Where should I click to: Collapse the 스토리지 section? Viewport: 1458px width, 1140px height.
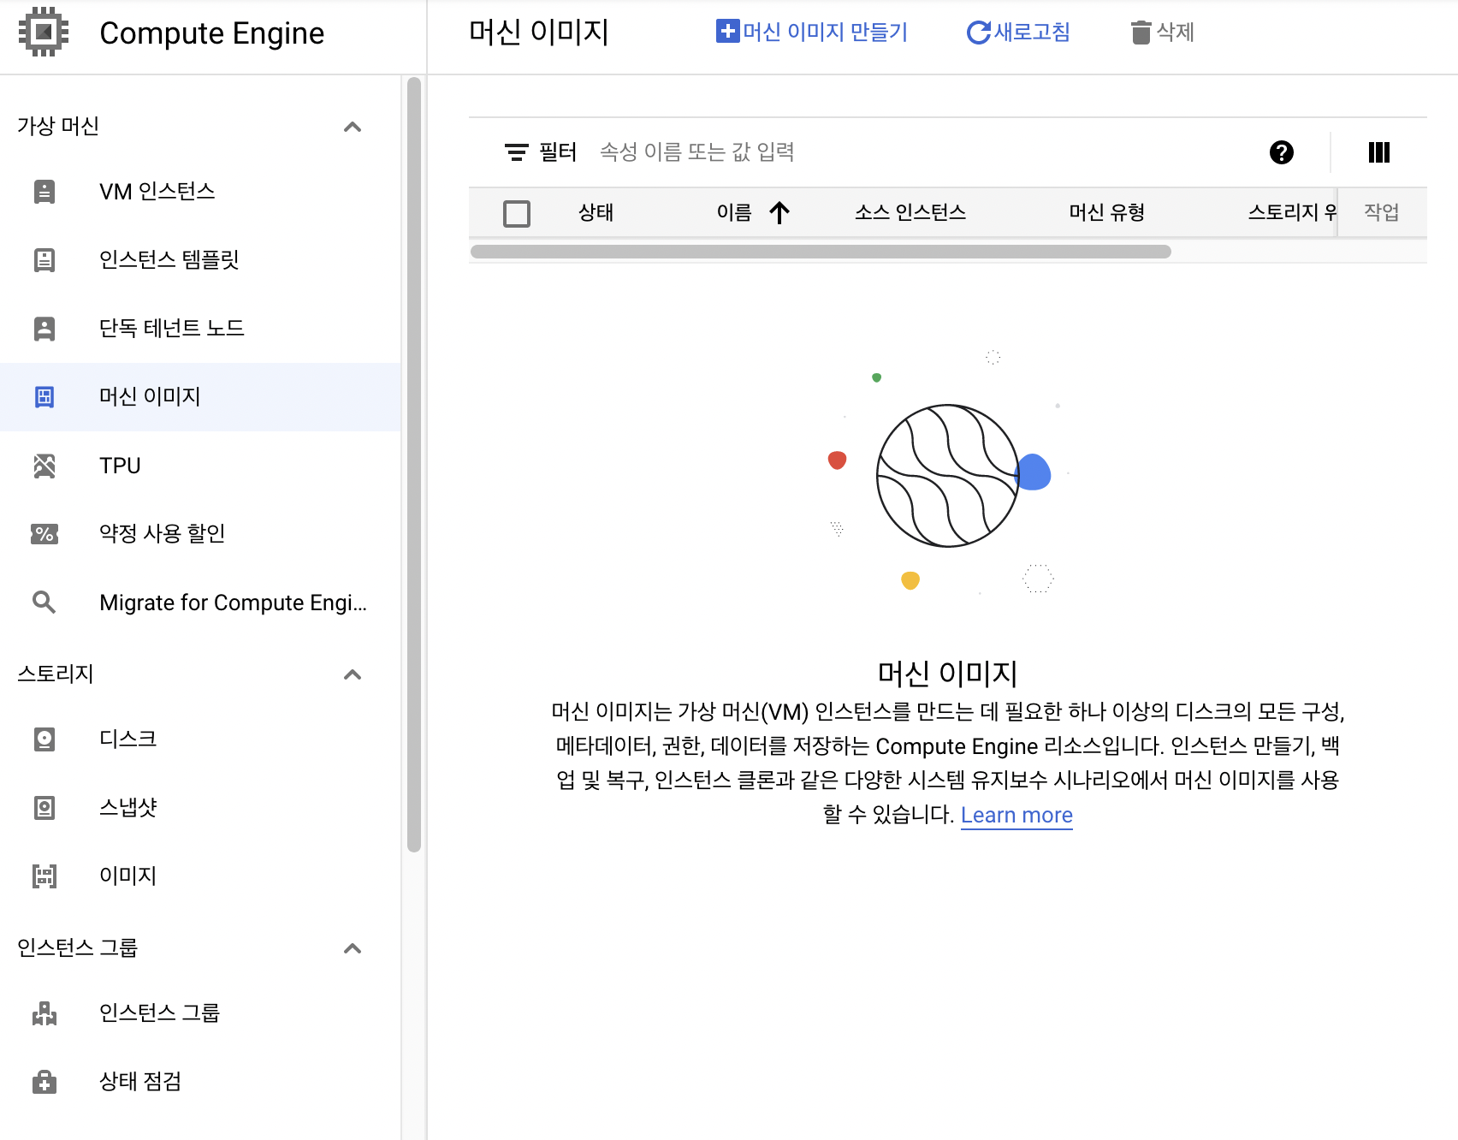(353, 674)
